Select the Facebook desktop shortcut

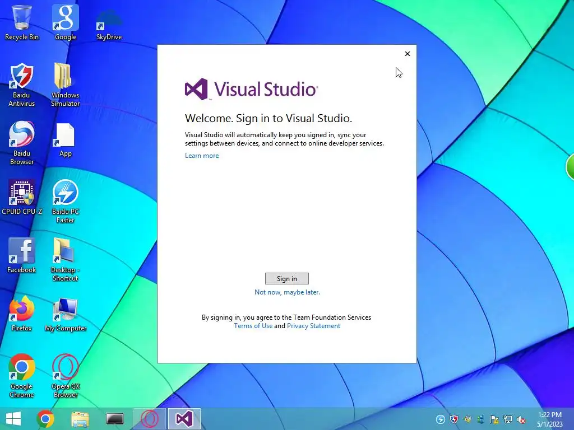tap(22, 255)
